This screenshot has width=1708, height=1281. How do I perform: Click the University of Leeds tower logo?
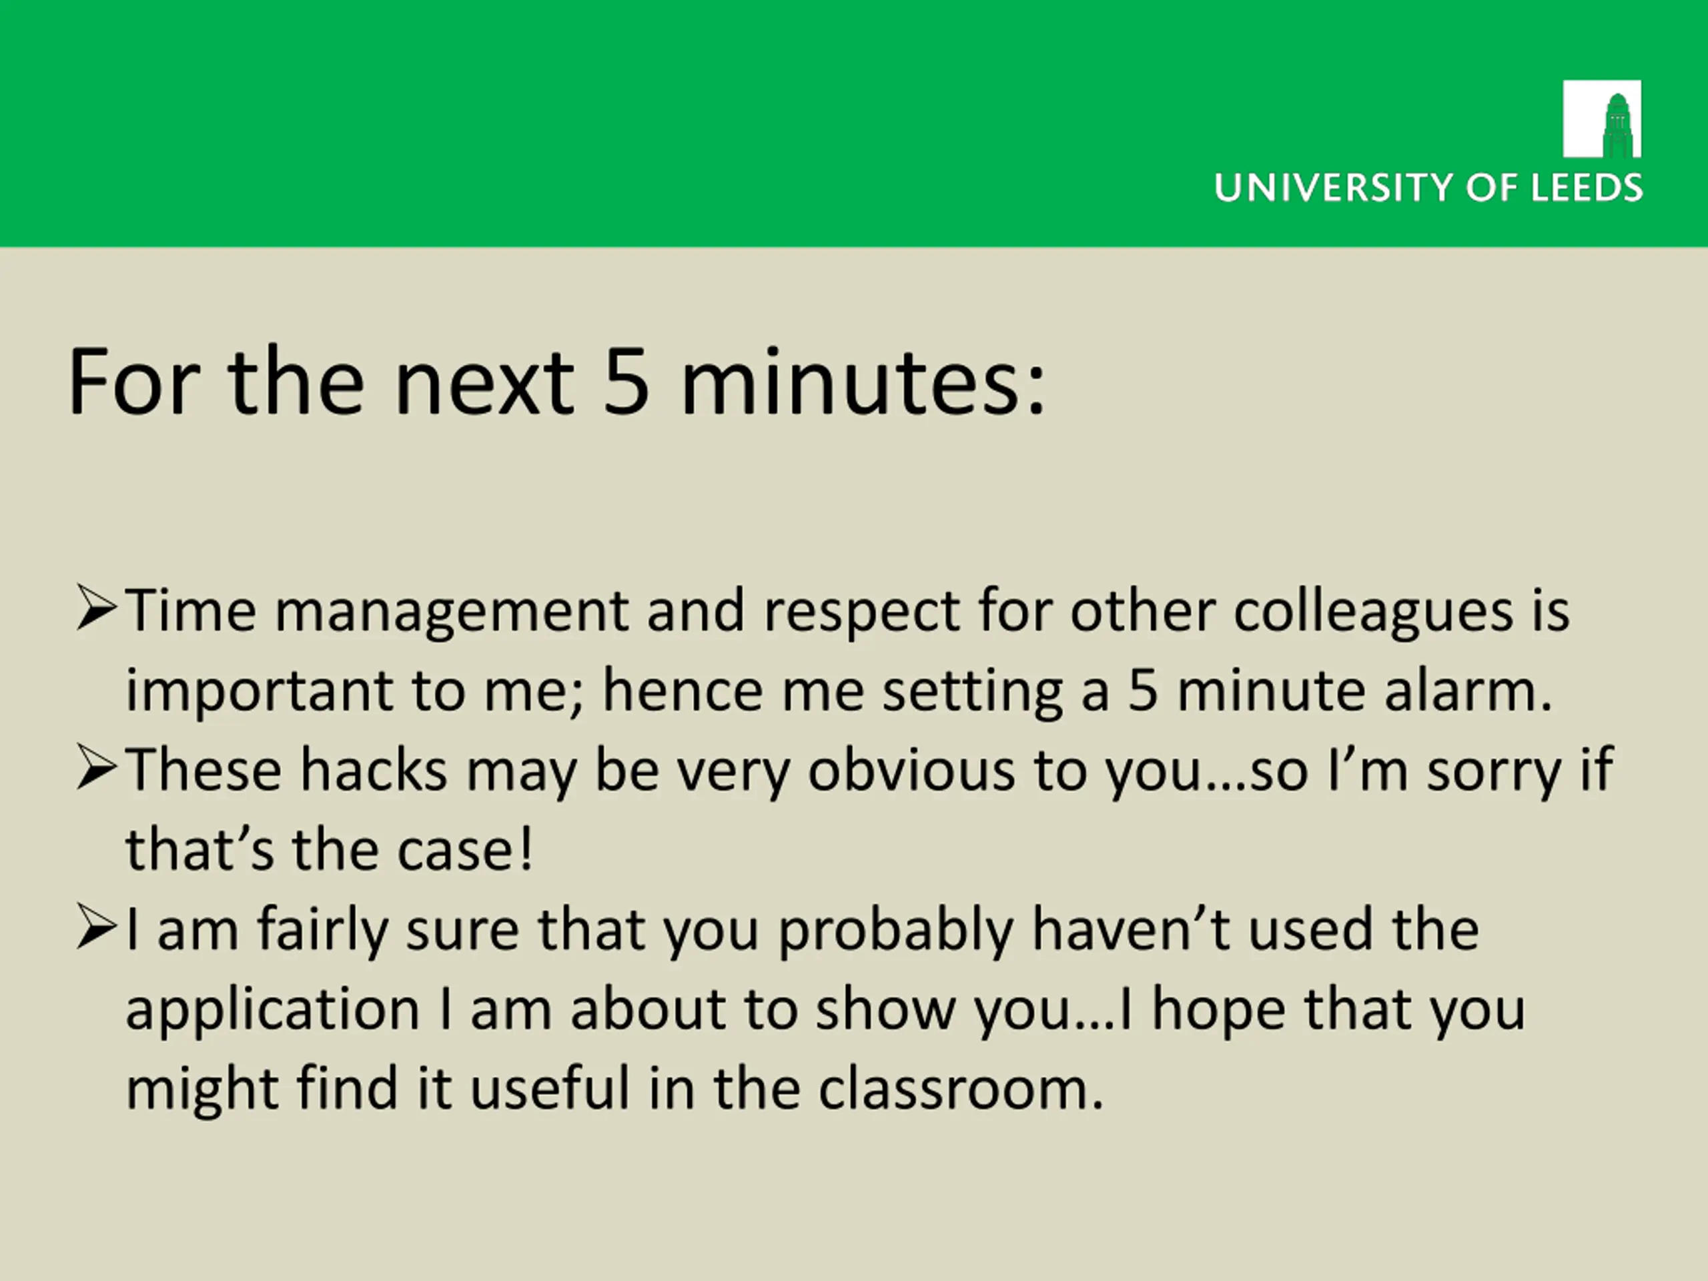click(x=1601, y=118)
